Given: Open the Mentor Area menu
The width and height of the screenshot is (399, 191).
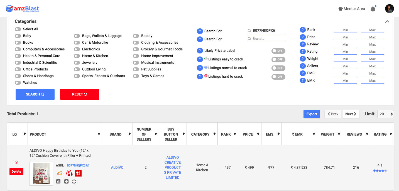Looking at the screenshot, I should pyautogui.click(x=352, y=9).
